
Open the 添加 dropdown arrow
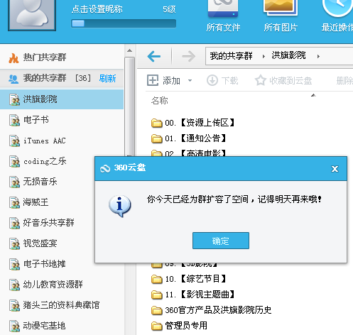click(190, 81)
